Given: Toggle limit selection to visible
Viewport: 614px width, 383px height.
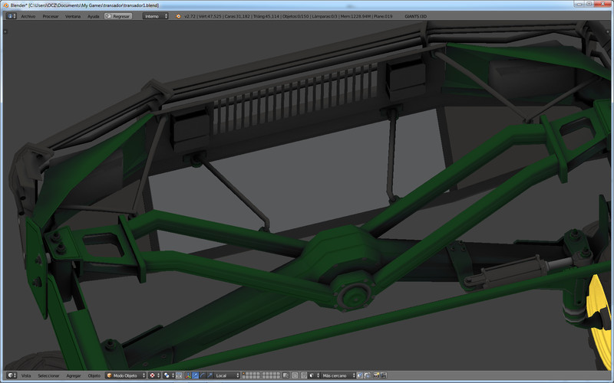Looking at the screenshot, I should point(179,375).
